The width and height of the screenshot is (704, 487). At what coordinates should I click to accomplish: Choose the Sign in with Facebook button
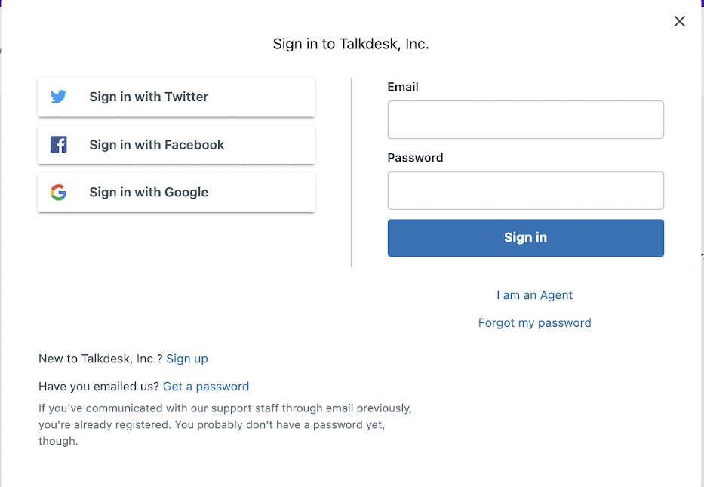[177, 145]
